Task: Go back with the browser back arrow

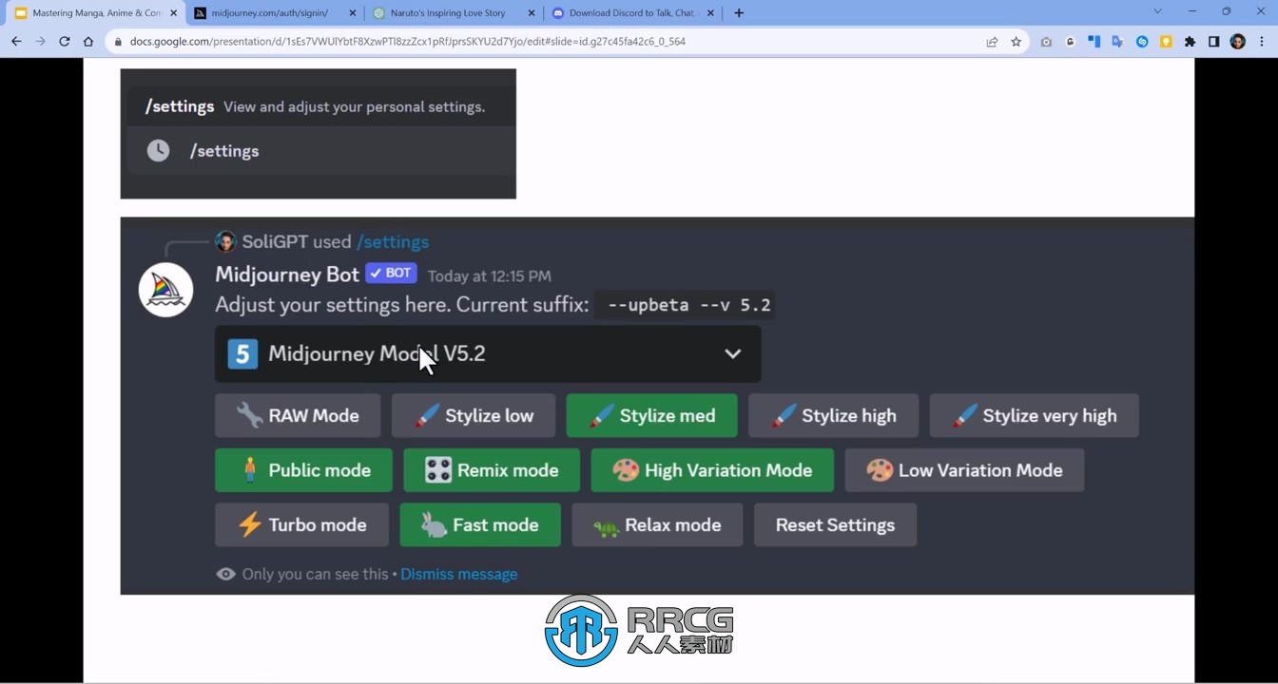Action: [x=16, y=42]
